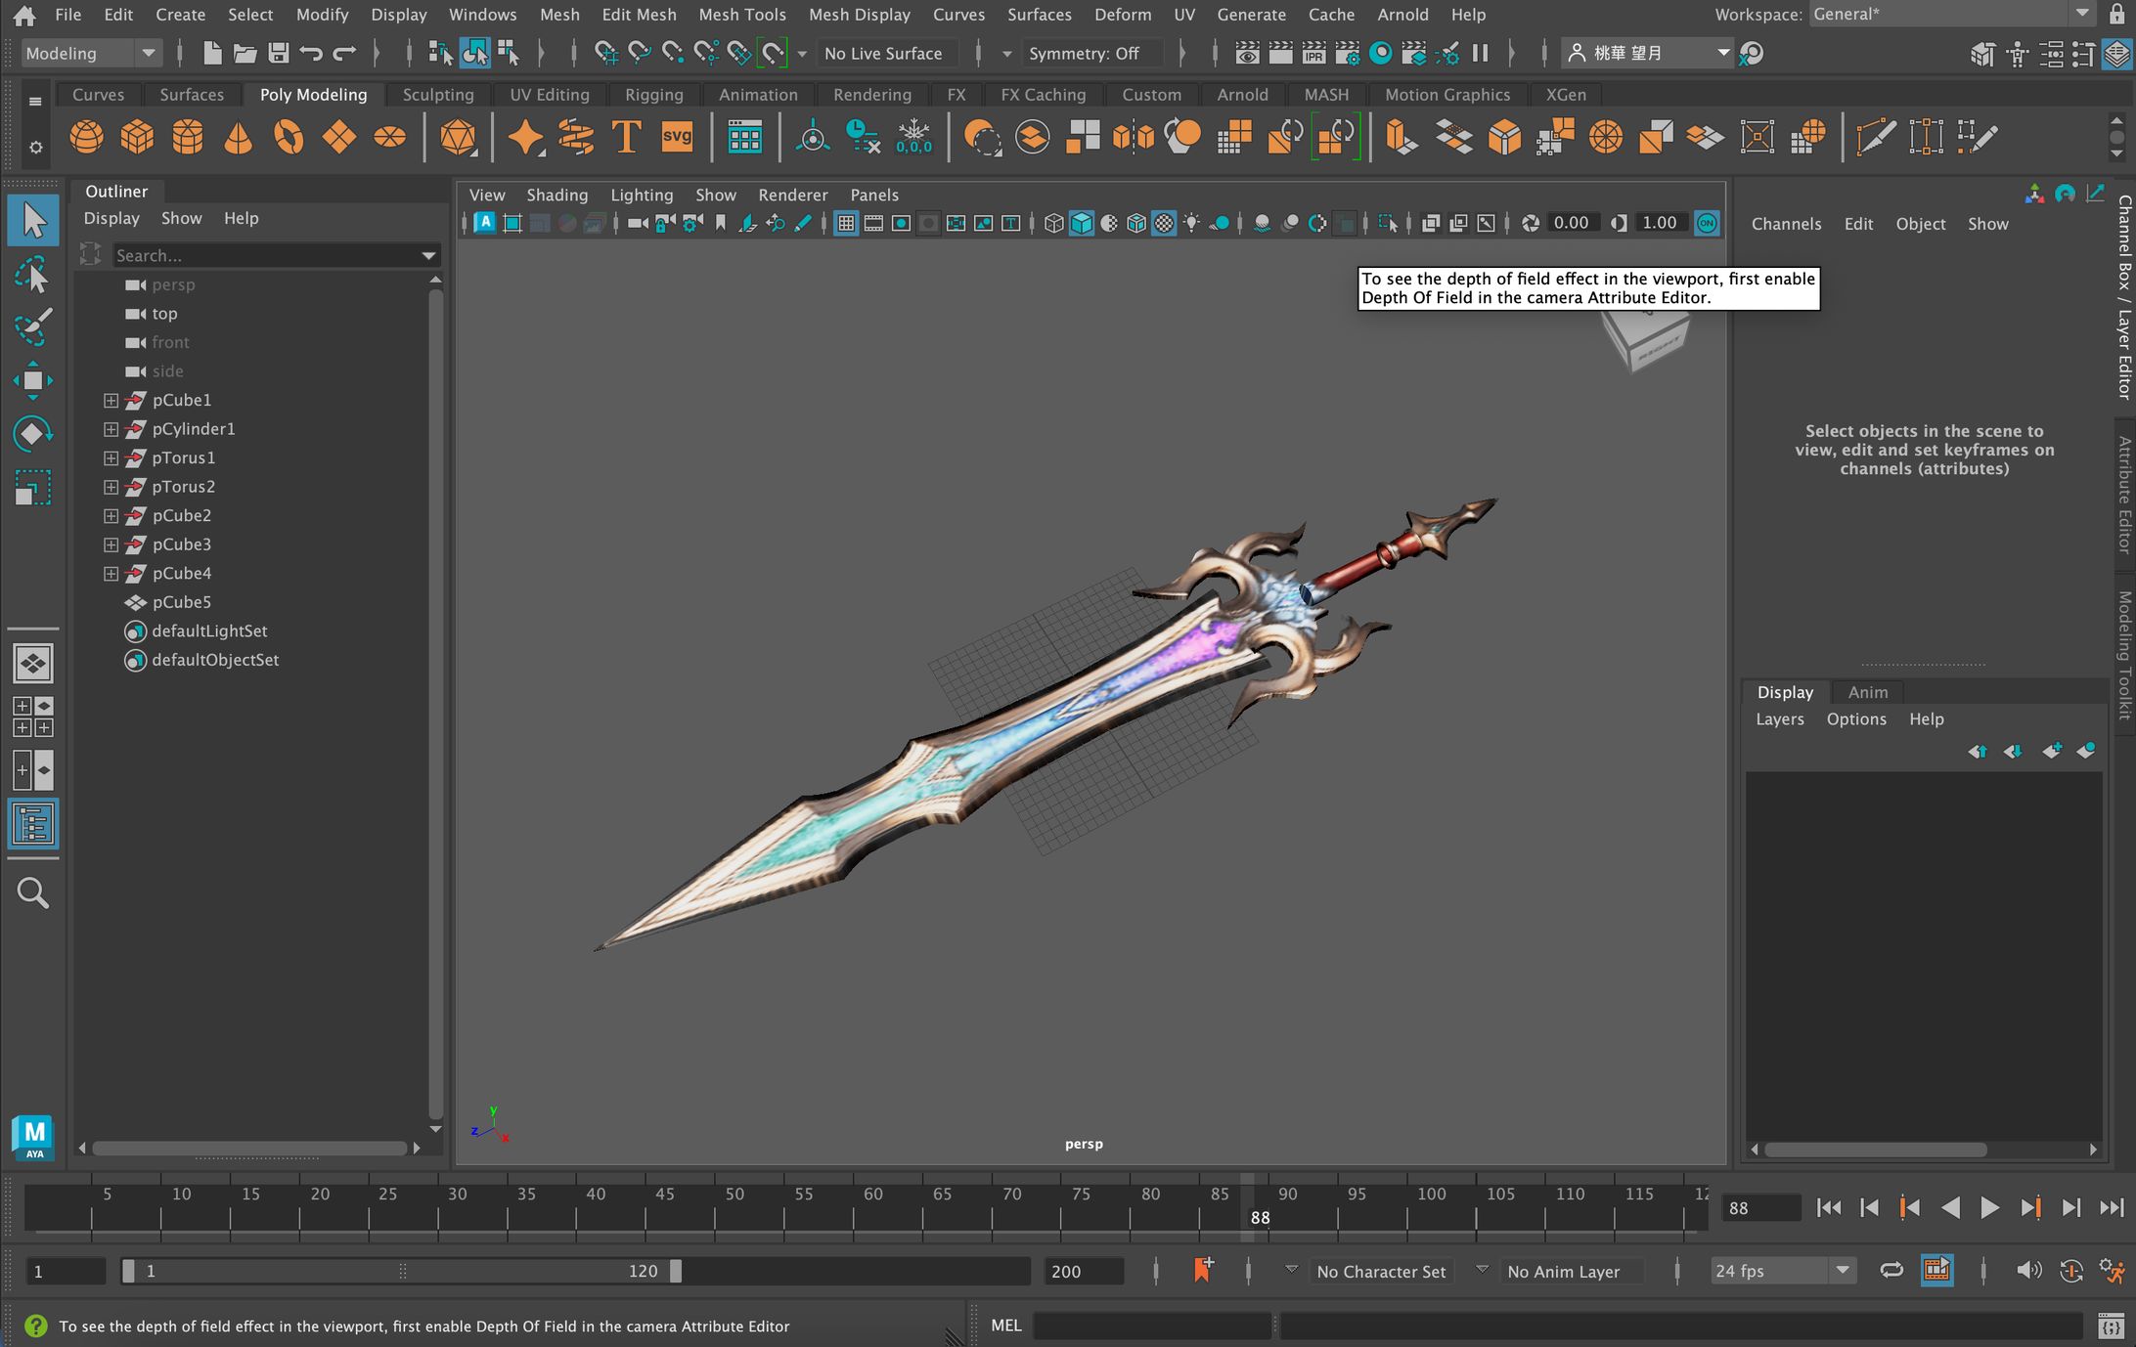Click the Symmetry: Off button
Image resolution: width=2136 pixels, height=1347 pixels.
pyautogui.click(x=1090, y=53)
